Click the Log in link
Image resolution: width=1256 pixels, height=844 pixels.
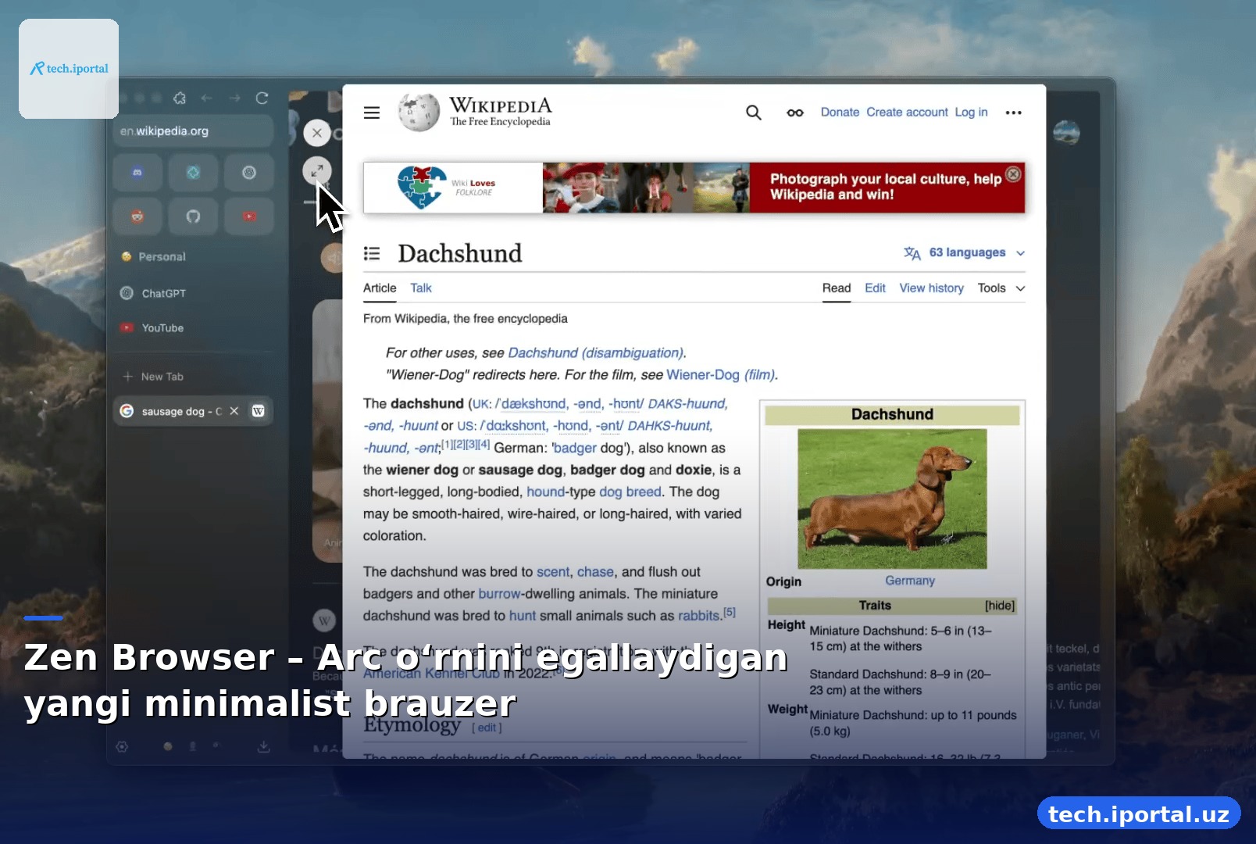[x=971, y=113]
